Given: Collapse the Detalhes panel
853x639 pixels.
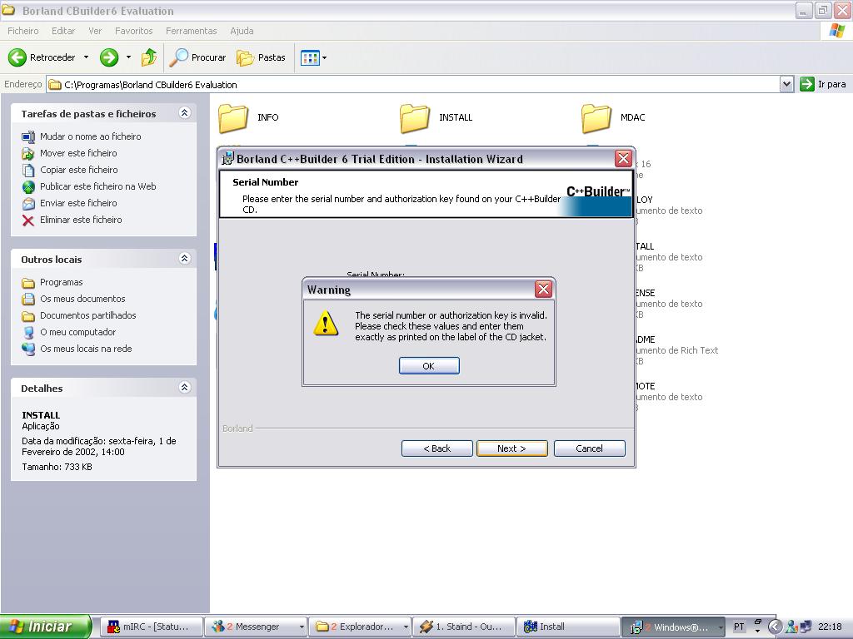Looking at the screenshot, I should [184, 388].
